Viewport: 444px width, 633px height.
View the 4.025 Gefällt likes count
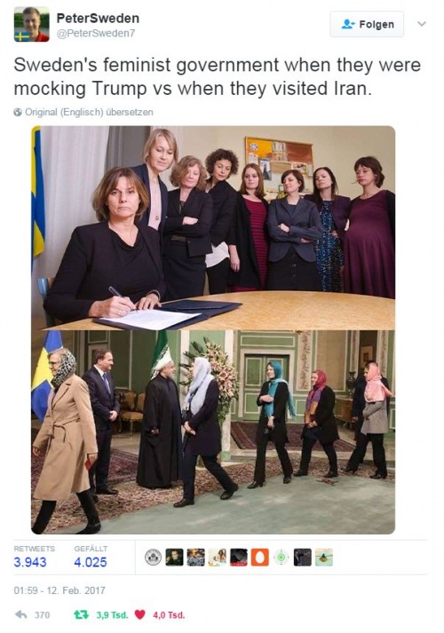coord(91,562)
